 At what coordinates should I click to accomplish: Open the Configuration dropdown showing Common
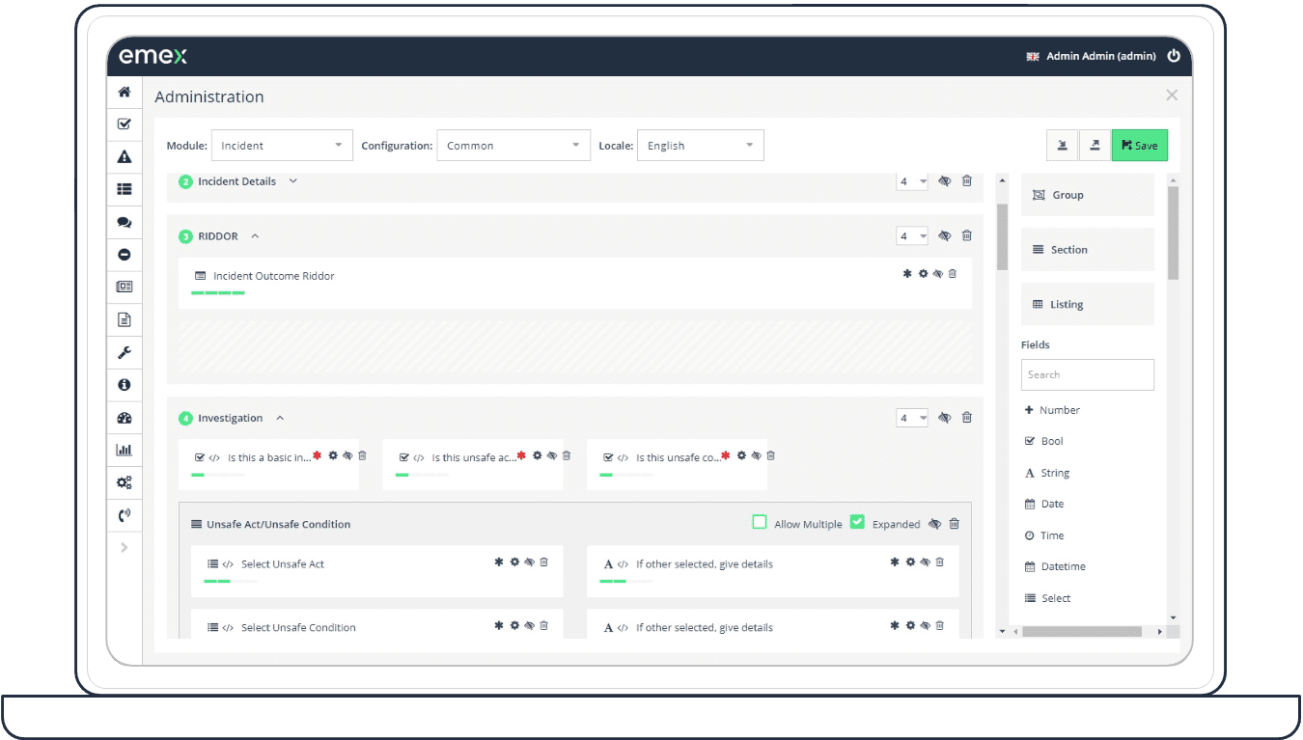pyautogui.click(x=513, y=146)
